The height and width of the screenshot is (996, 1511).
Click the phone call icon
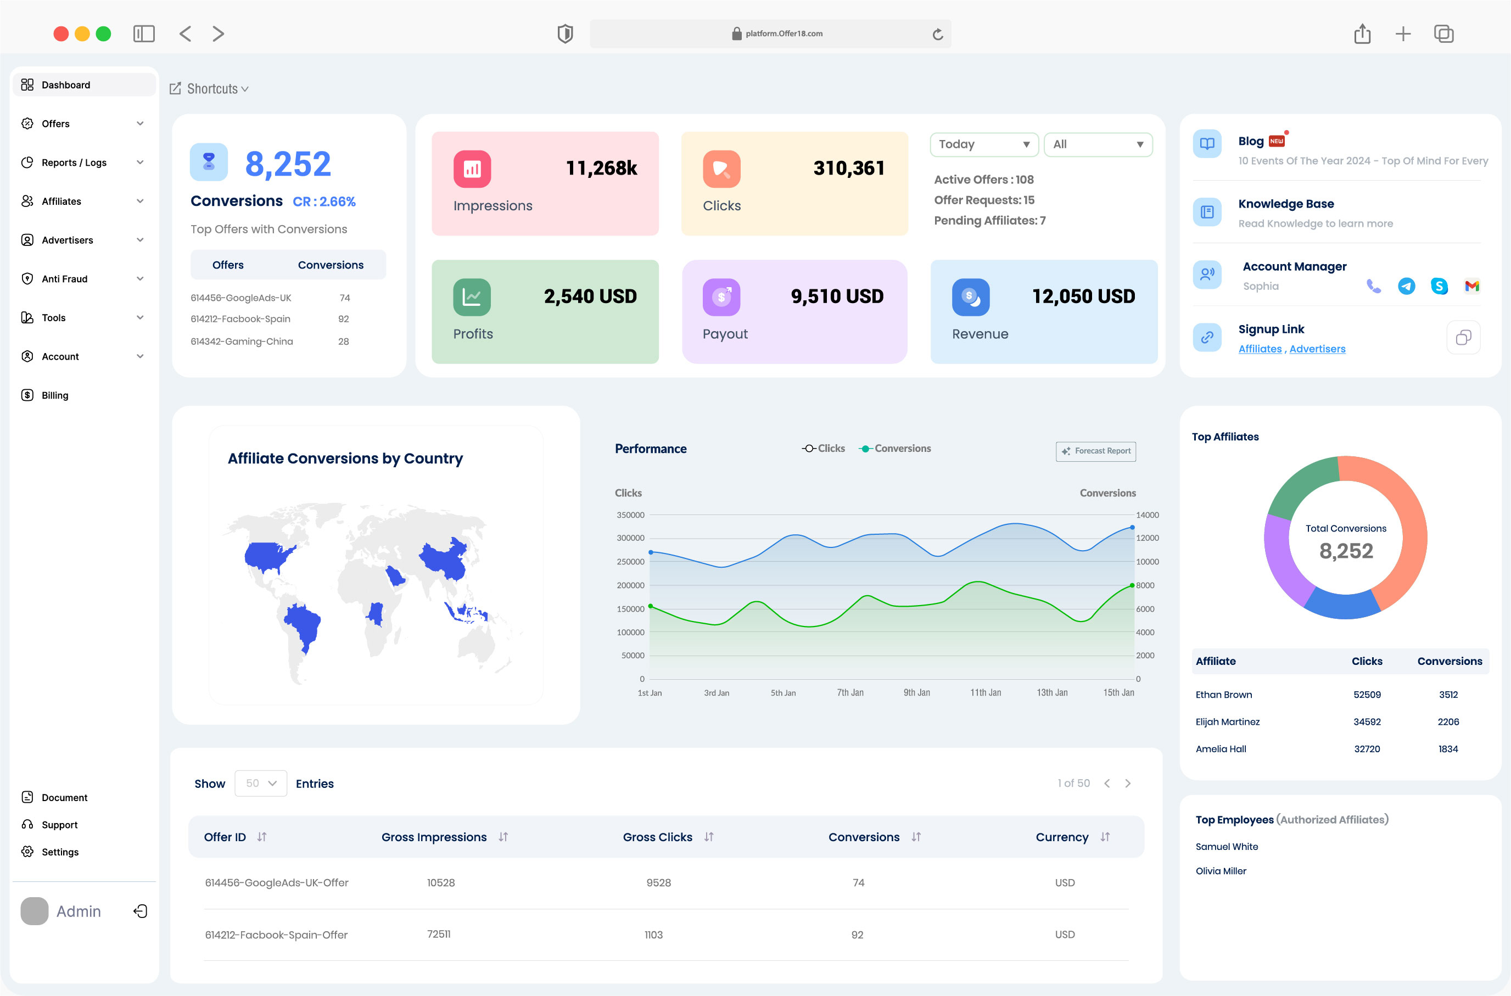coord(1373,287)
